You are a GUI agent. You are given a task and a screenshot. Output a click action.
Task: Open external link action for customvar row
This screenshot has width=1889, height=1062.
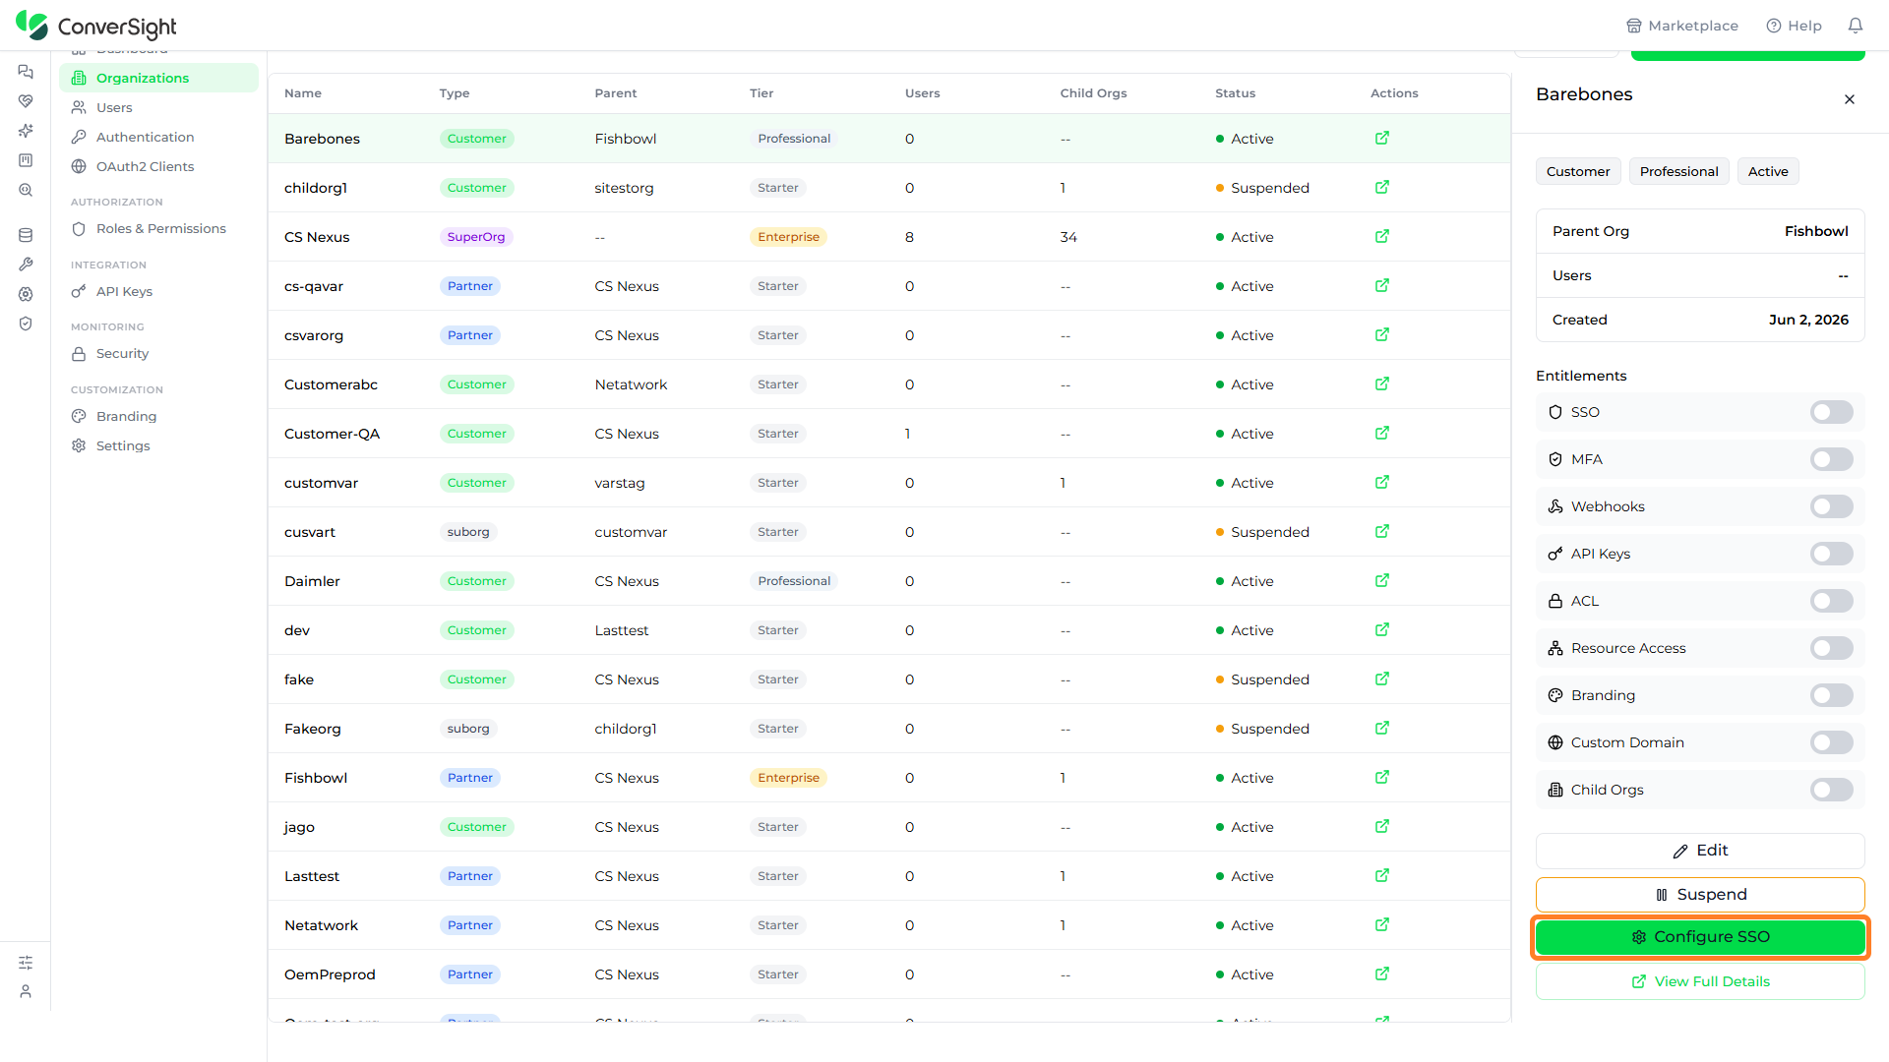pyautogui.click(x=1381, y=483)
